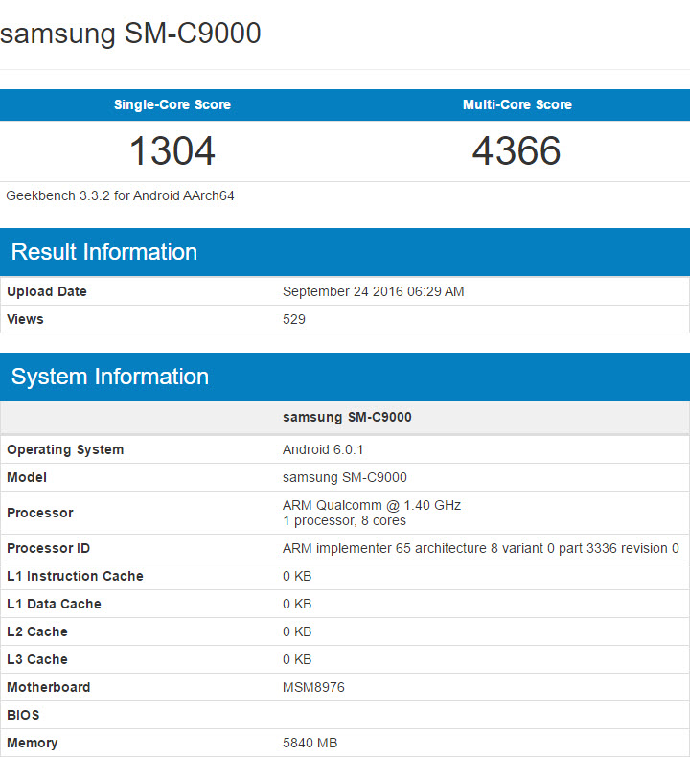Click the Android 6.0.1 operating system value

coord(323,449)
